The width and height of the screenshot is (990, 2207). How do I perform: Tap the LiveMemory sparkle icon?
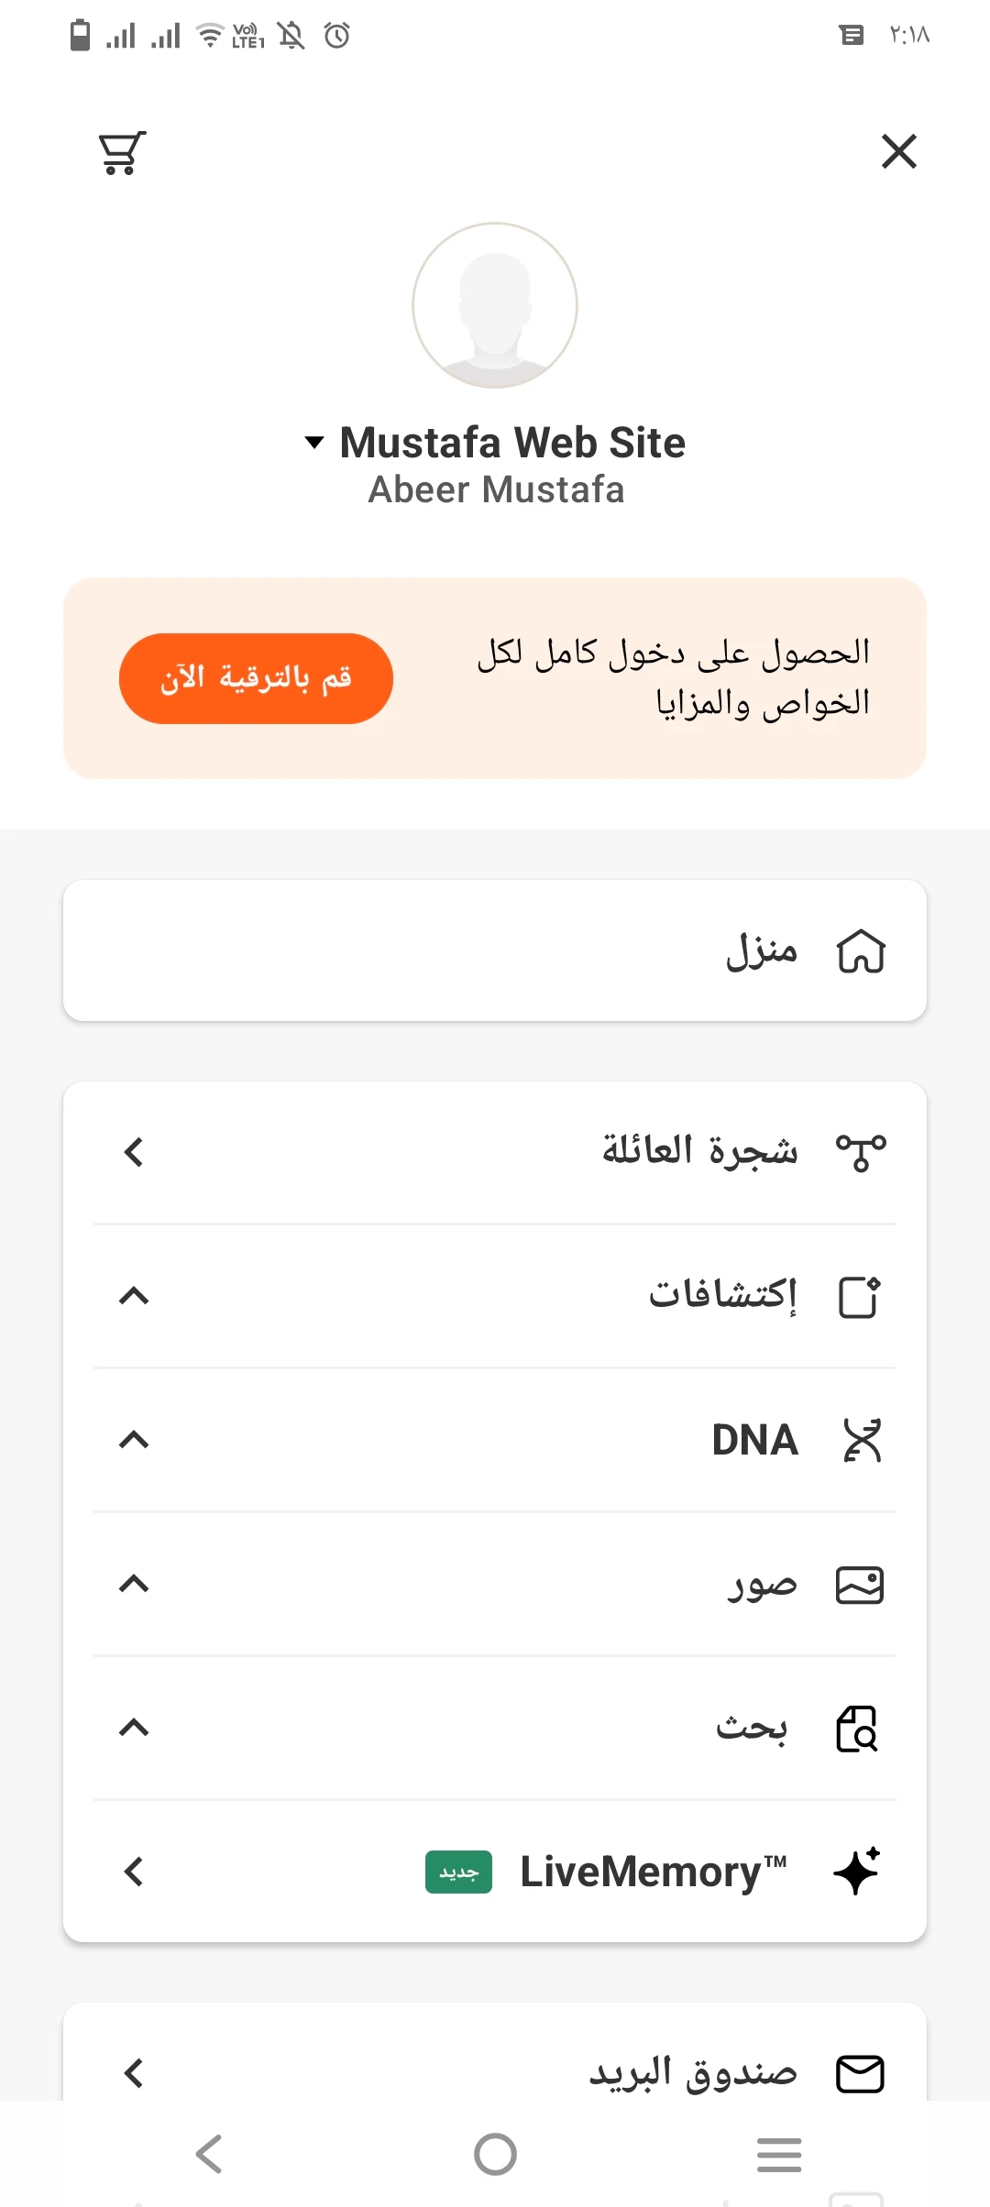857,1872
